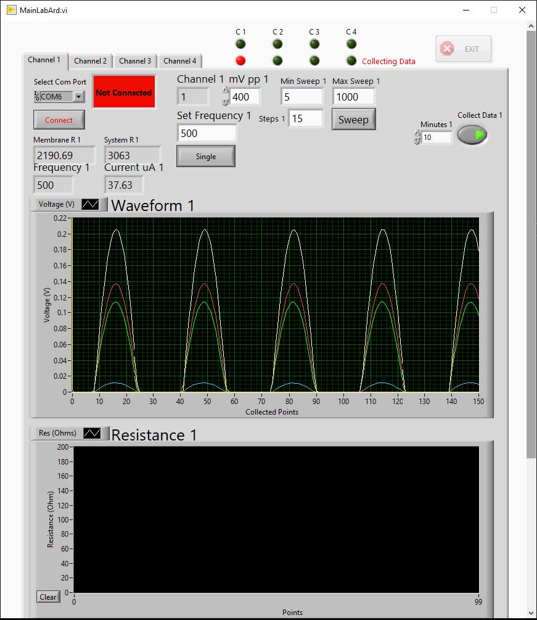Click the Resistance 1 plot legend icon
Image resolution: width=537 pixels, height=620 pixels.
92,433
